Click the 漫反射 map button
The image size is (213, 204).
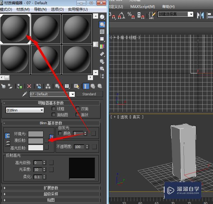(46, 141)
